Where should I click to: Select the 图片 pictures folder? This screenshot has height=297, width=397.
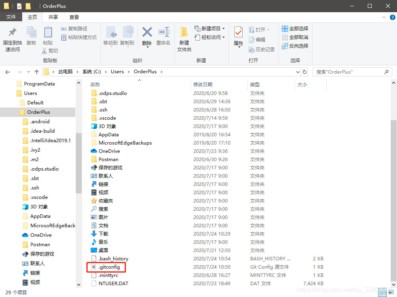coord(99,217)
